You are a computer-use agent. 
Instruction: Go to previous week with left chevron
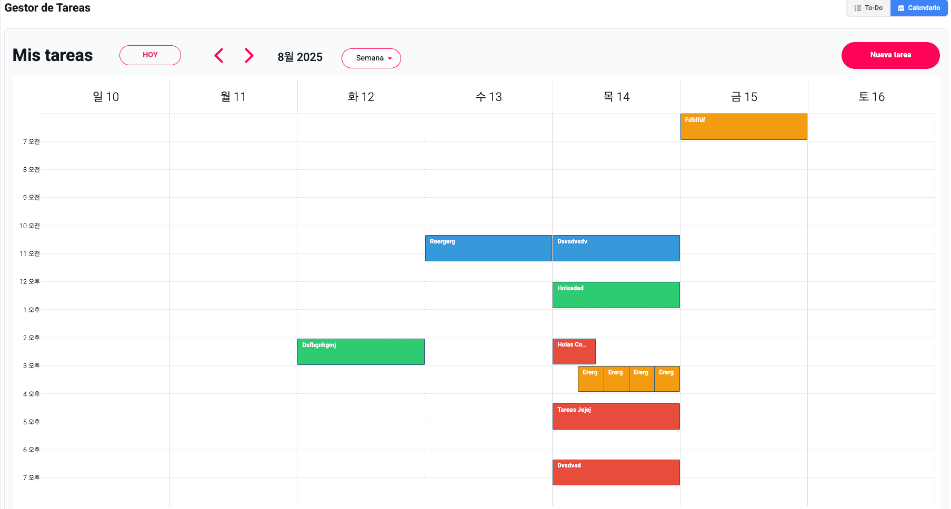(219, 56)
